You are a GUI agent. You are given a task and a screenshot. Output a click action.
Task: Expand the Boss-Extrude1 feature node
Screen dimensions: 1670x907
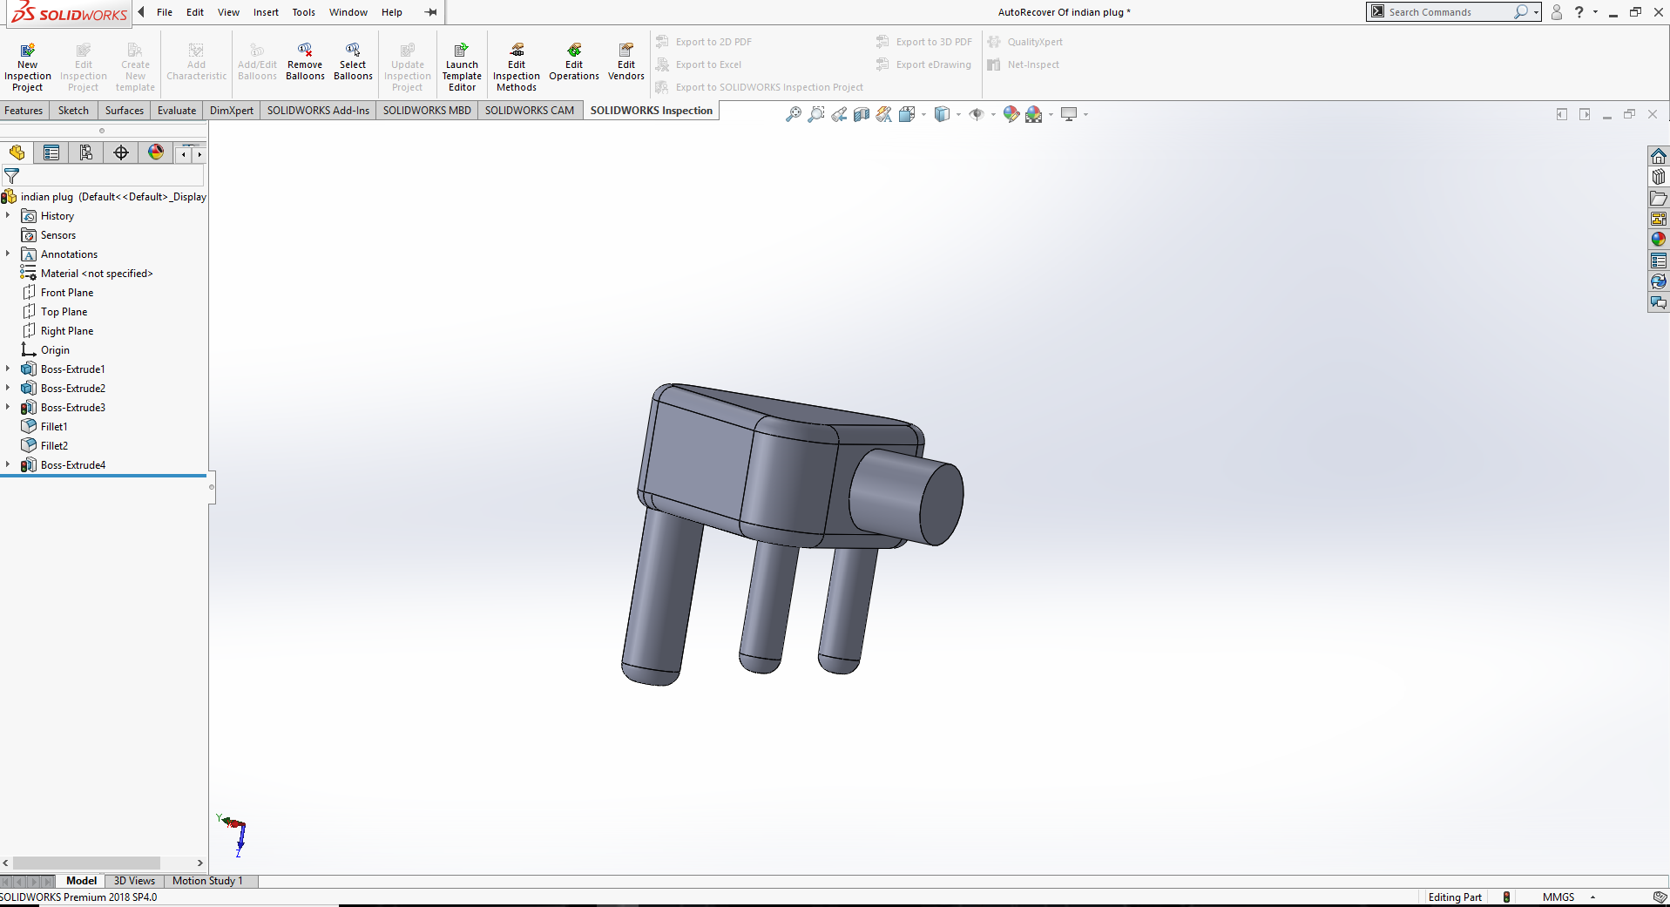[x=8, y=369]
